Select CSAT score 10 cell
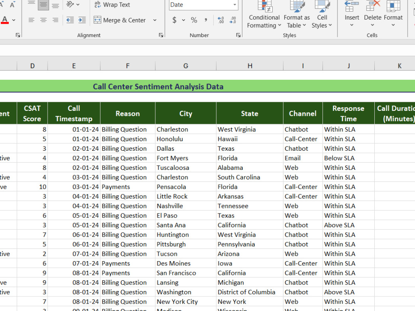Image resolution: width=415 pixels, height=311 pixels. coord(32,187)
